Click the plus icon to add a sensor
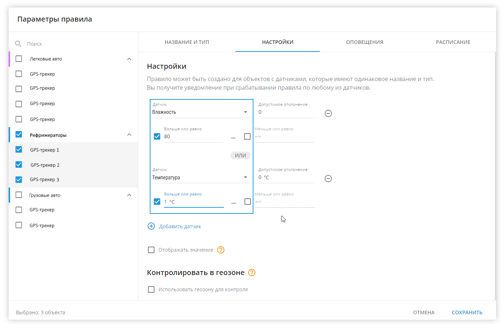 (151, 226)
